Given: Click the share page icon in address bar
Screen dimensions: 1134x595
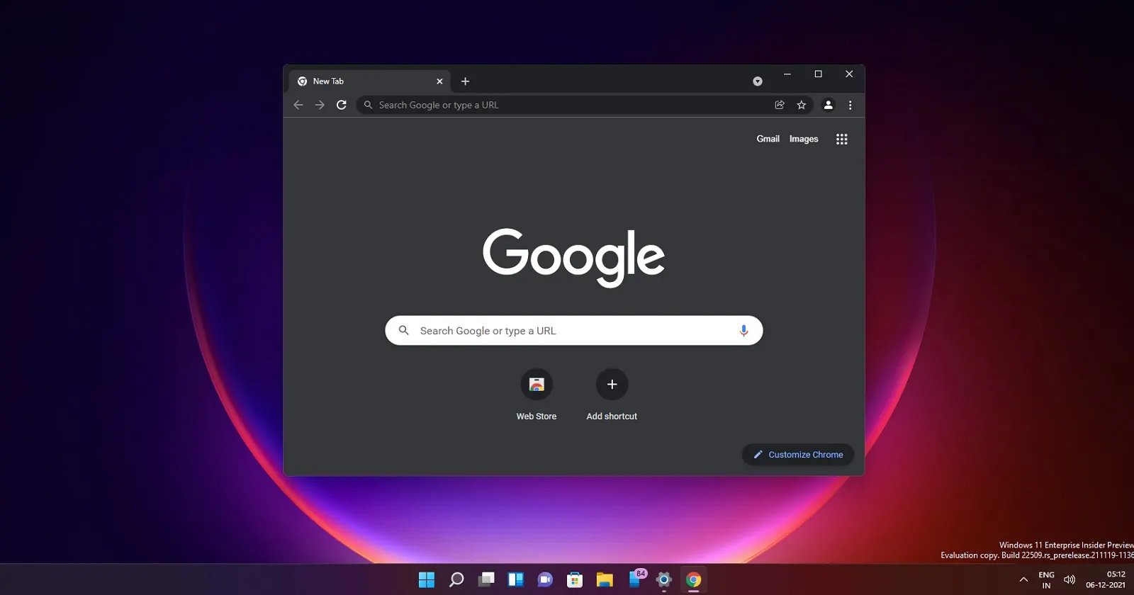Looking at the screenshot, I should [780, 105].
